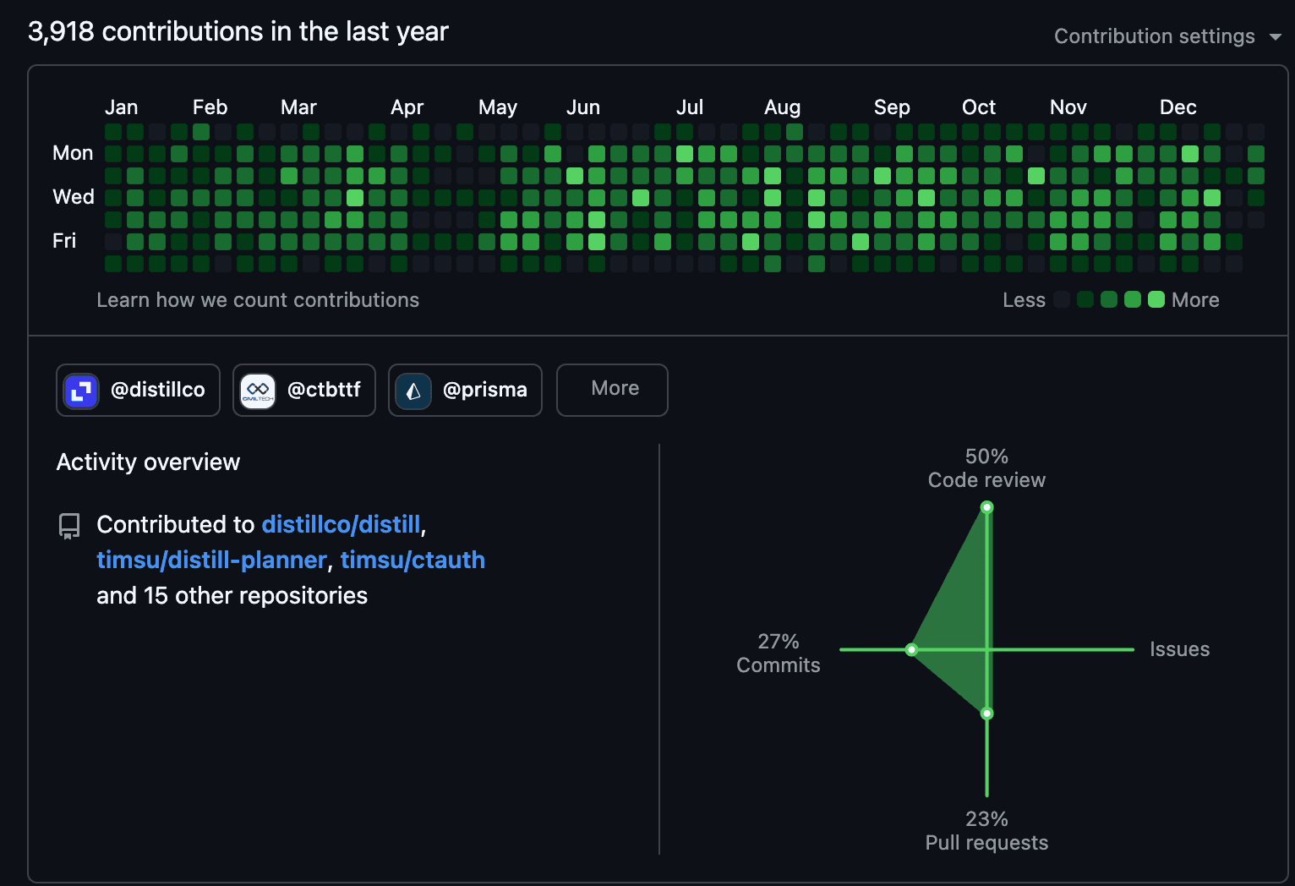Click the @distillco organization avatar icon

(80, 390)
